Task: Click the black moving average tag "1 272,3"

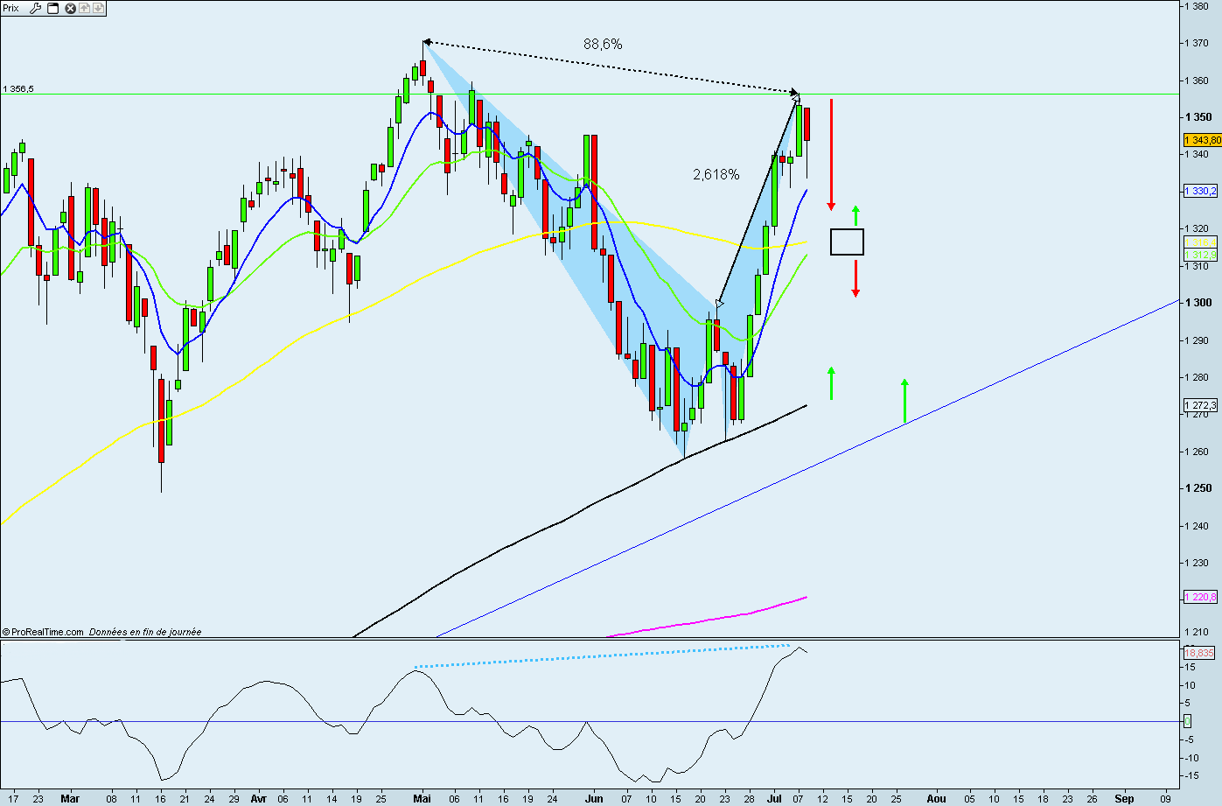Action: pos(1200,405)
